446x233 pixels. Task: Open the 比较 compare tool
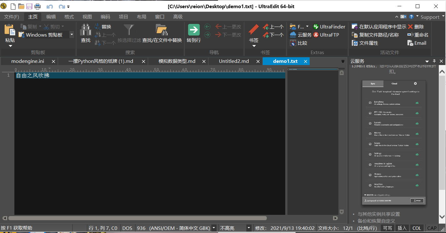coord(298,43)
